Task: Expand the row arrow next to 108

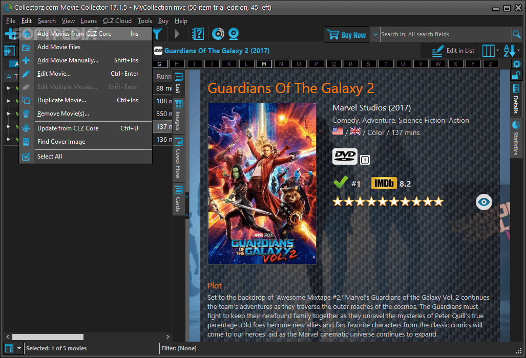Action: (8, 101)
